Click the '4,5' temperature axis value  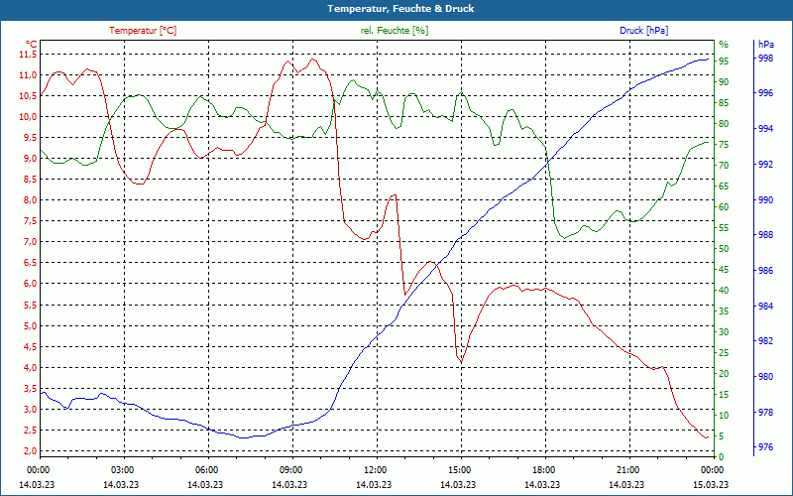pyautogui.click(x=30, y=346)
